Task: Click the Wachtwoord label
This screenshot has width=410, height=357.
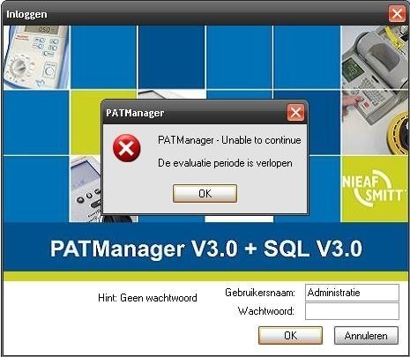Action: pos(266,311)
